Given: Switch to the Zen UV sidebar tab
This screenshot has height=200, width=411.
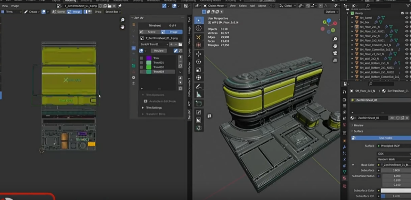Looking at the screenshot, I should (x=189, y=115).
